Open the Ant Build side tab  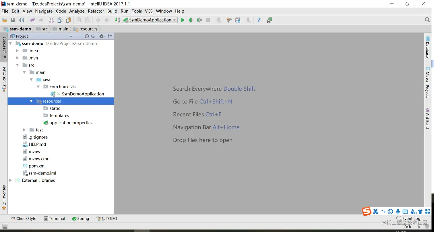pos(428,118)
